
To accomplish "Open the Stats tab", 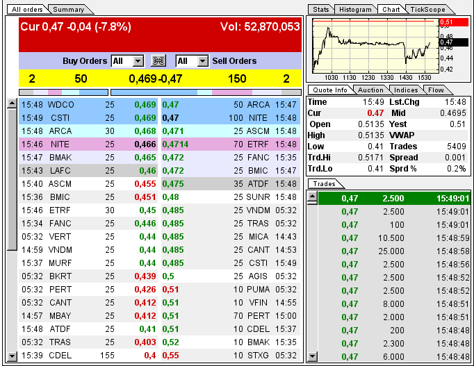I will [320, 9].
